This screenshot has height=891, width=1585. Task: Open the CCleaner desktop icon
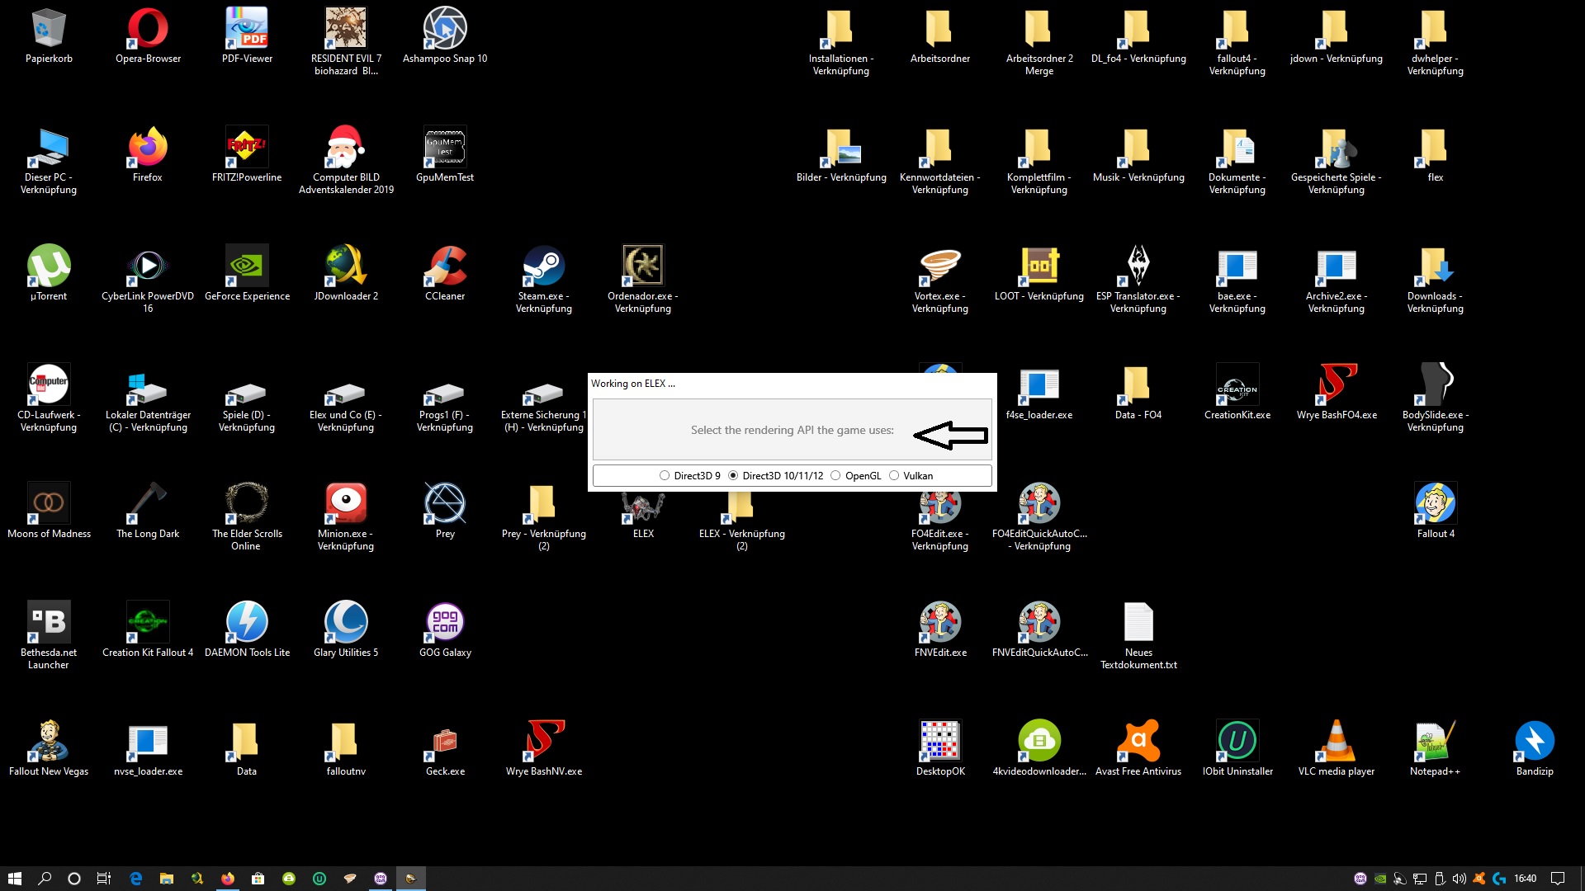pos(445,266)
